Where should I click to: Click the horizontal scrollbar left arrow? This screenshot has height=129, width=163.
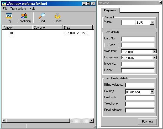point(4,121)
